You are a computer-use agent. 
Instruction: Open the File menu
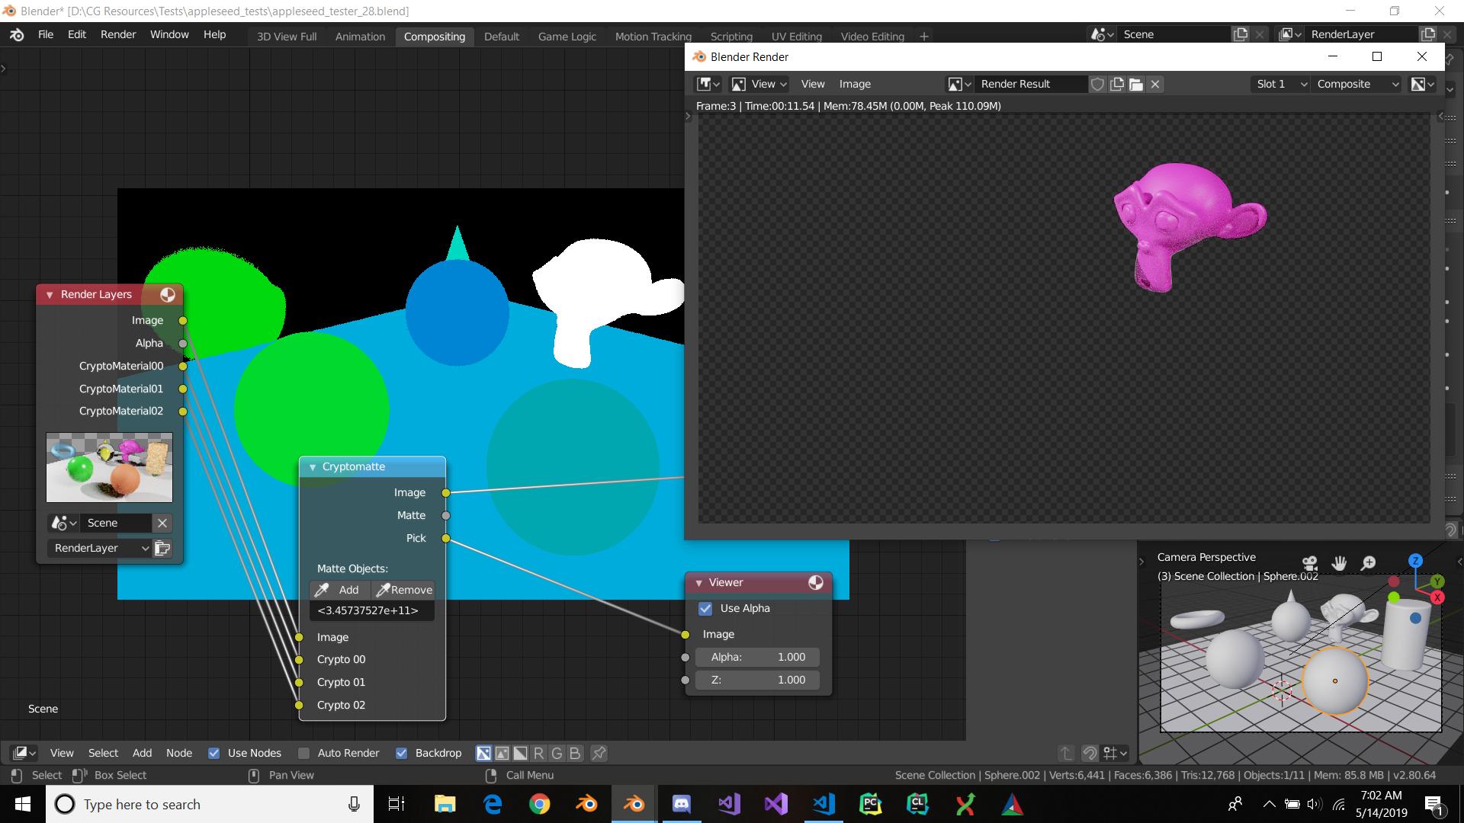pyautogui.click(x=46, y=35)
